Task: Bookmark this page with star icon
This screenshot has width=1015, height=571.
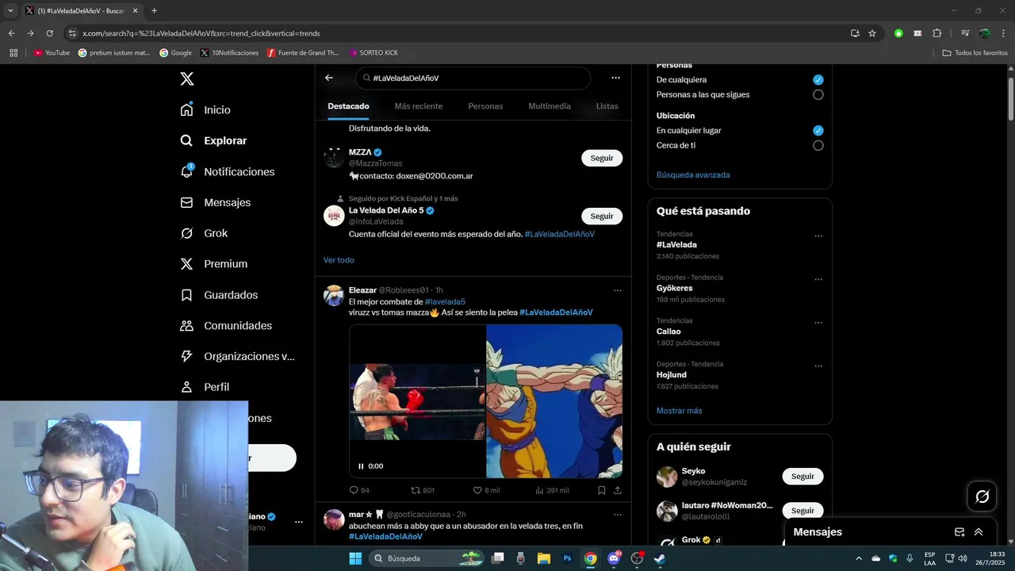Action: [872, 33]
